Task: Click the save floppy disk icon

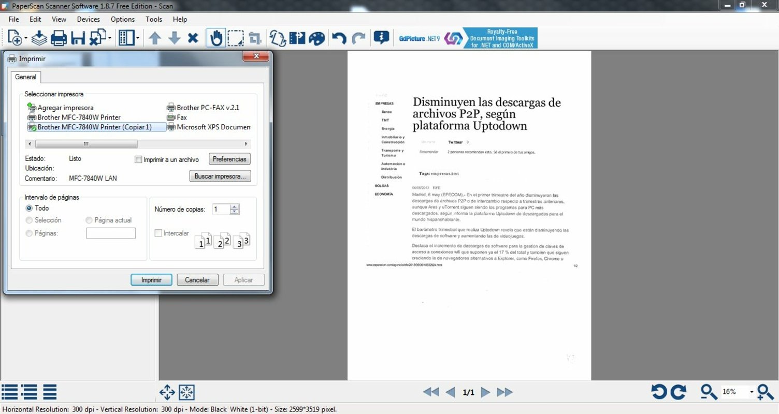Action: coord(78,38)
